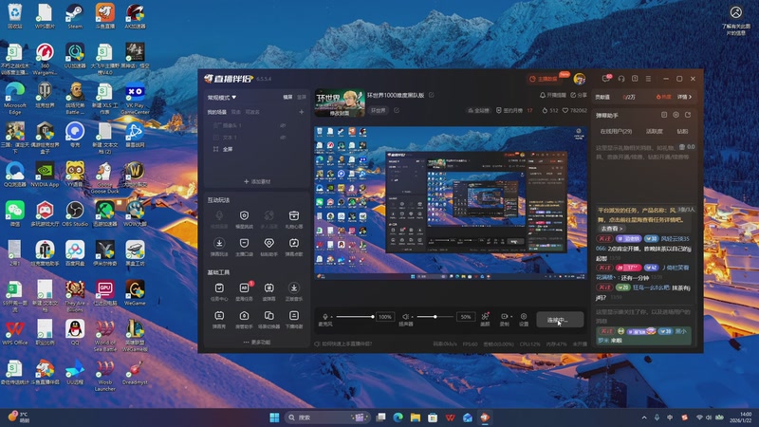Viewport: 759px width, 427px height.
Task: Select the 我的场景 tab
Action: [217, 112]
